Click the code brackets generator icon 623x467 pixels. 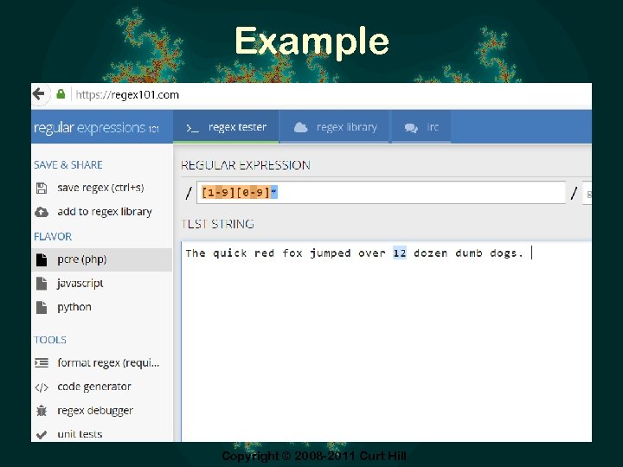click(x=42, y=387)
